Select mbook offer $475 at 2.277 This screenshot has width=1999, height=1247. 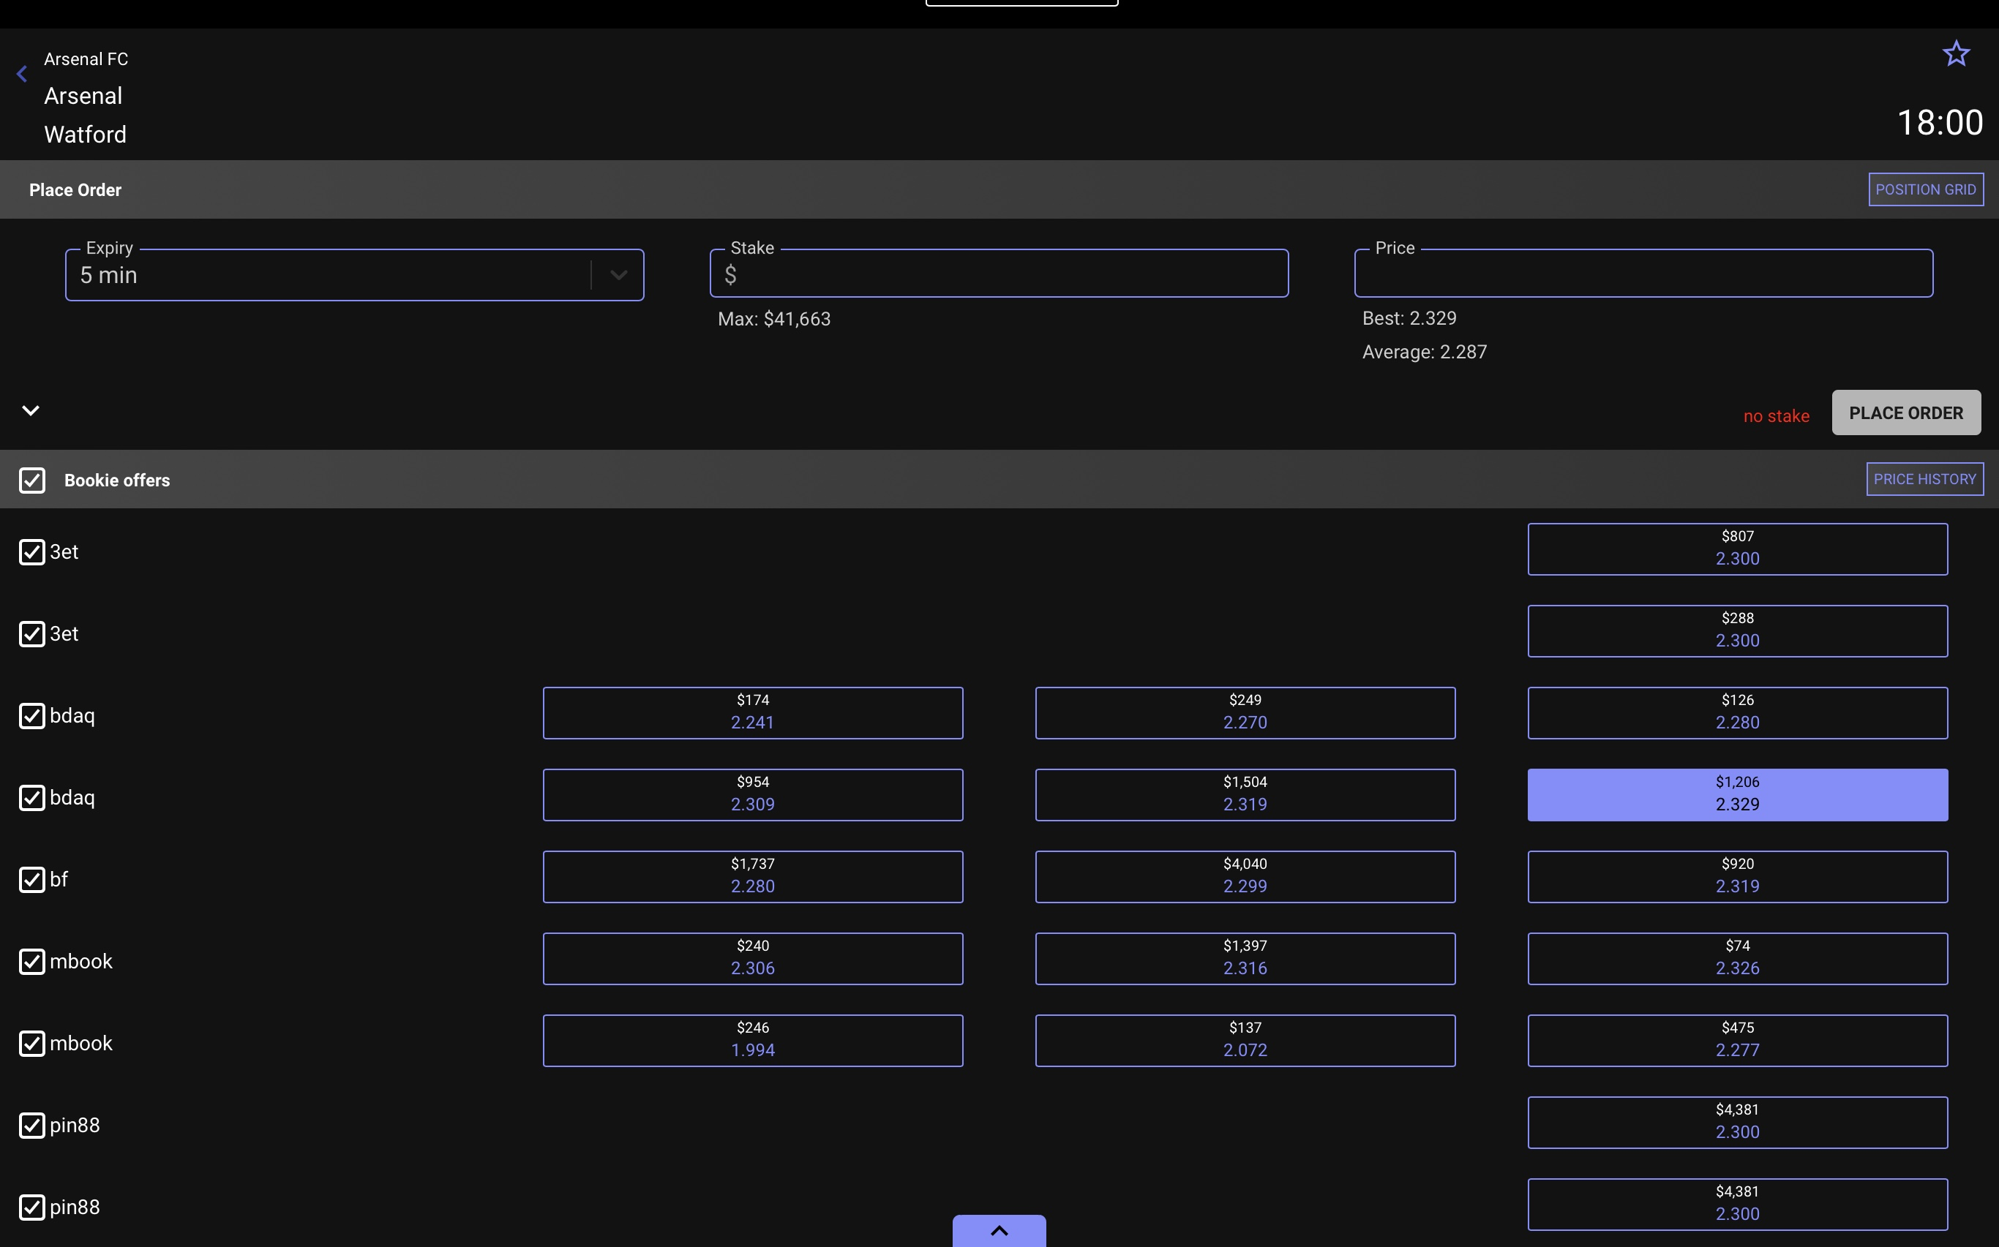click(x=1738, y=1041)
